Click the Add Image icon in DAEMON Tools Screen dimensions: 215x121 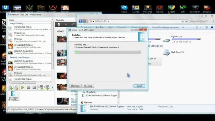(x=10, y=87)
